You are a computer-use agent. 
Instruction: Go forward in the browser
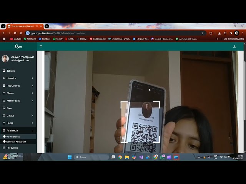[x=9, y=33]
